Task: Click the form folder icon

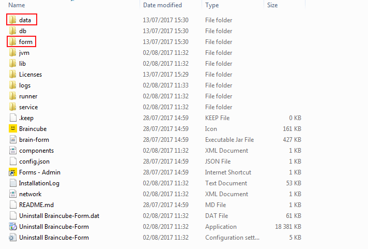Action: tap(13, 42)
